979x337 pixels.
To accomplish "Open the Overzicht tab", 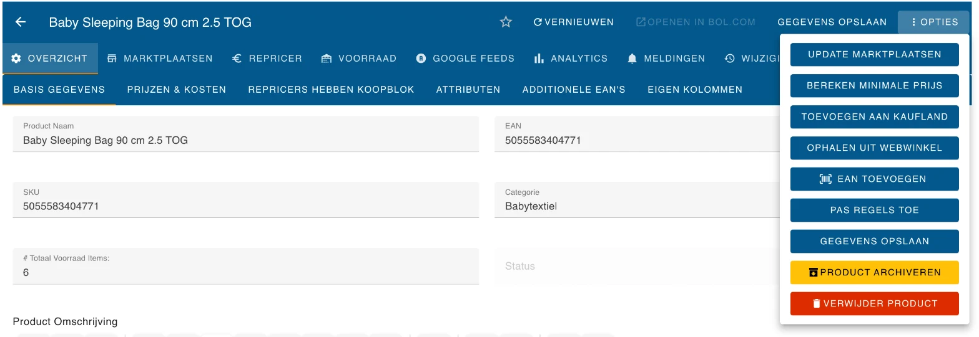I will tap(50, 59).
